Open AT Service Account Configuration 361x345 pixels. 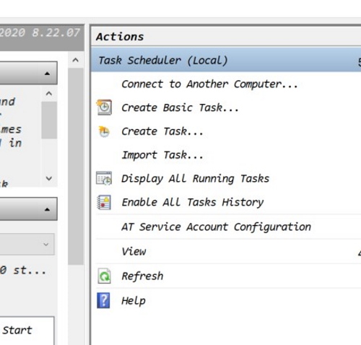coord(216,227)
